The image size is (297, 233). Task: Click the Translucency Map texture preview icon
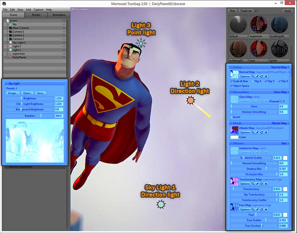(234, 181)
